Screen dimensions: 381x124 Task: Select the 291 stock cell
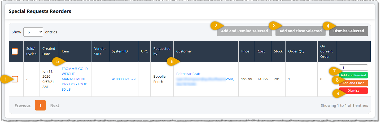click(278, 79)
